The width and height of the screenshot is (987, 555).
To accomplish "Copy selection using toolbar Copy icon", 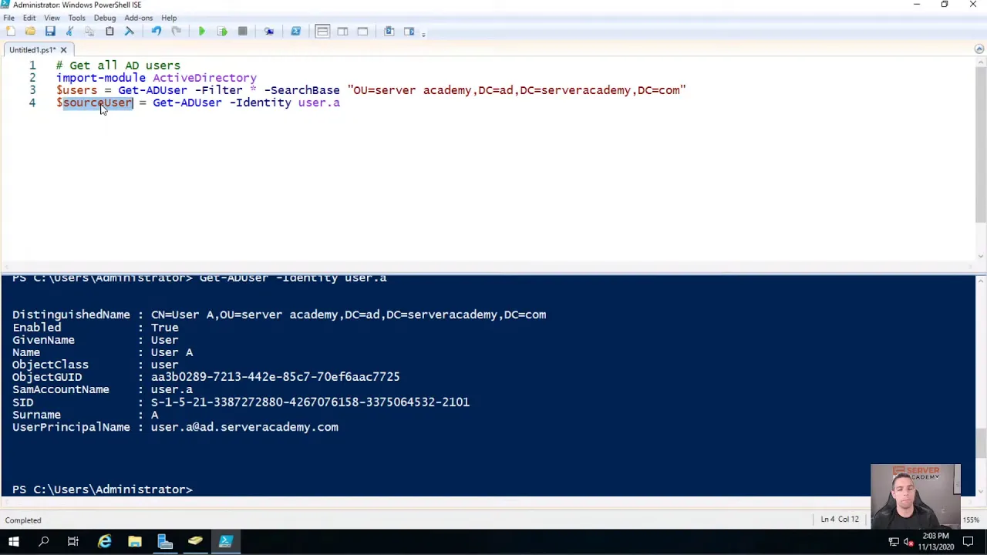I will tap(89, 31).
